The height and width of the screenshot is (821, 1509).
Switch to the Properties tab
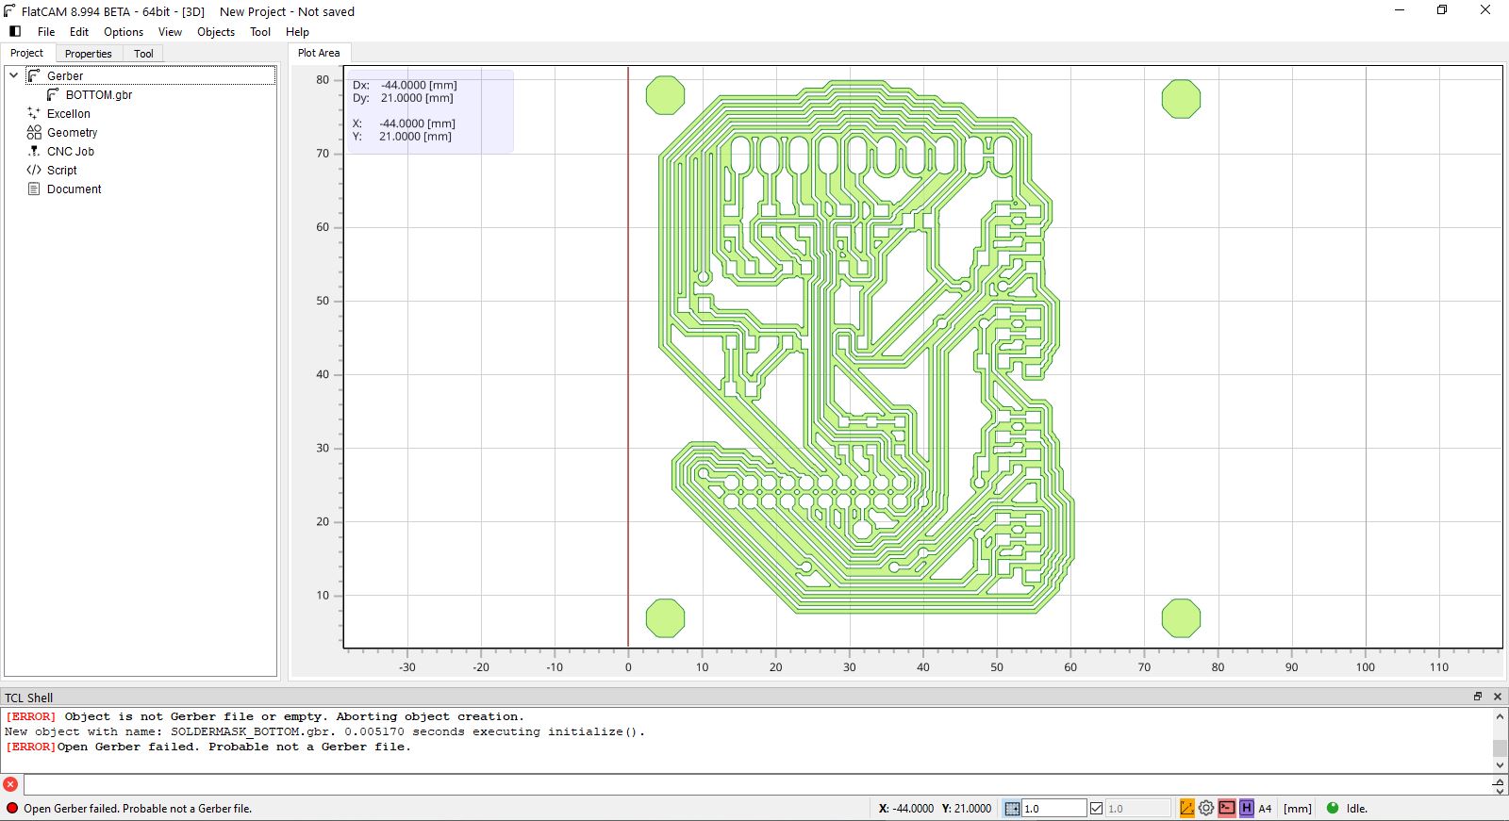[89, 54]
